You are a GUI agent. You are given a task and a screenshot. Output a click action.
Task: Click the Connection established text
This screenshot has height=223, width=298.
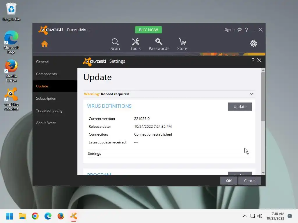(x=153, y=134)
